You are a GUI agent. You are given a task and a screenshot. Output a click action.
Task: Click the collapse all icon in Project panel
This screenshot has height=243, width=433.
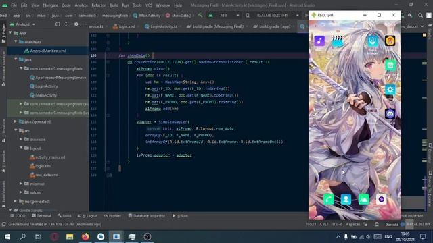[x=66, y=24]
